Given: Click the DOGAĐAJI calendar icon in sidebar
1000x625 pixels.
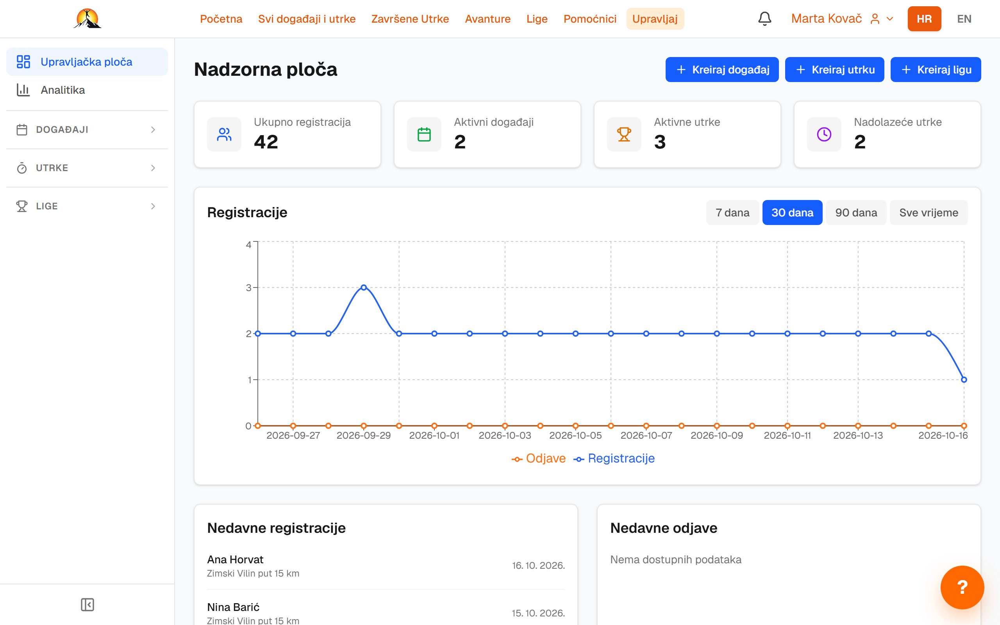Looking at the screenshot, I should pyautogui.click(x=22, y=130).
